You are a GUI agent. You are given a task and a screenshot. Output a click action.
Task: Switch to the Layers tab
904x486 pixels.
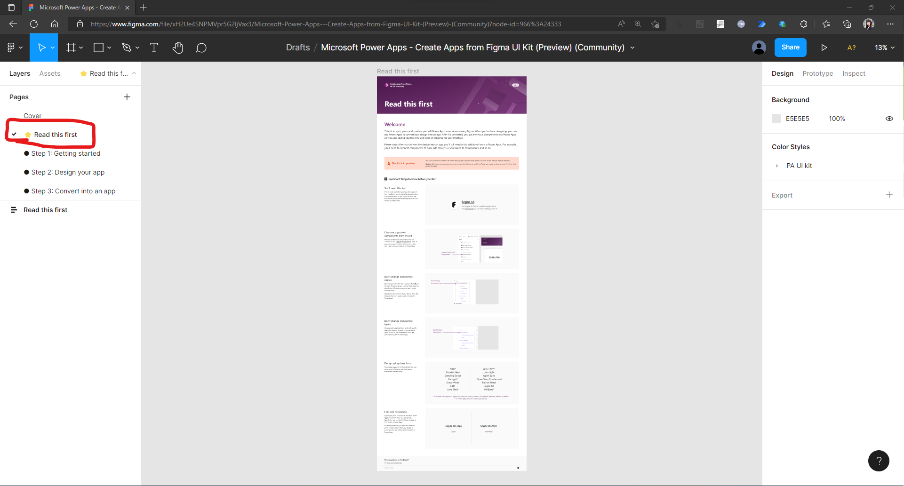[x=20, y=73]
